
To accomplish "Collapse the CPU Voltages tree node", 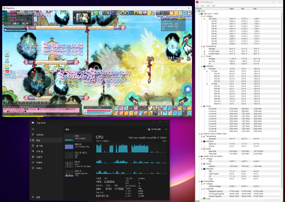I will click(x=202, y=16).
